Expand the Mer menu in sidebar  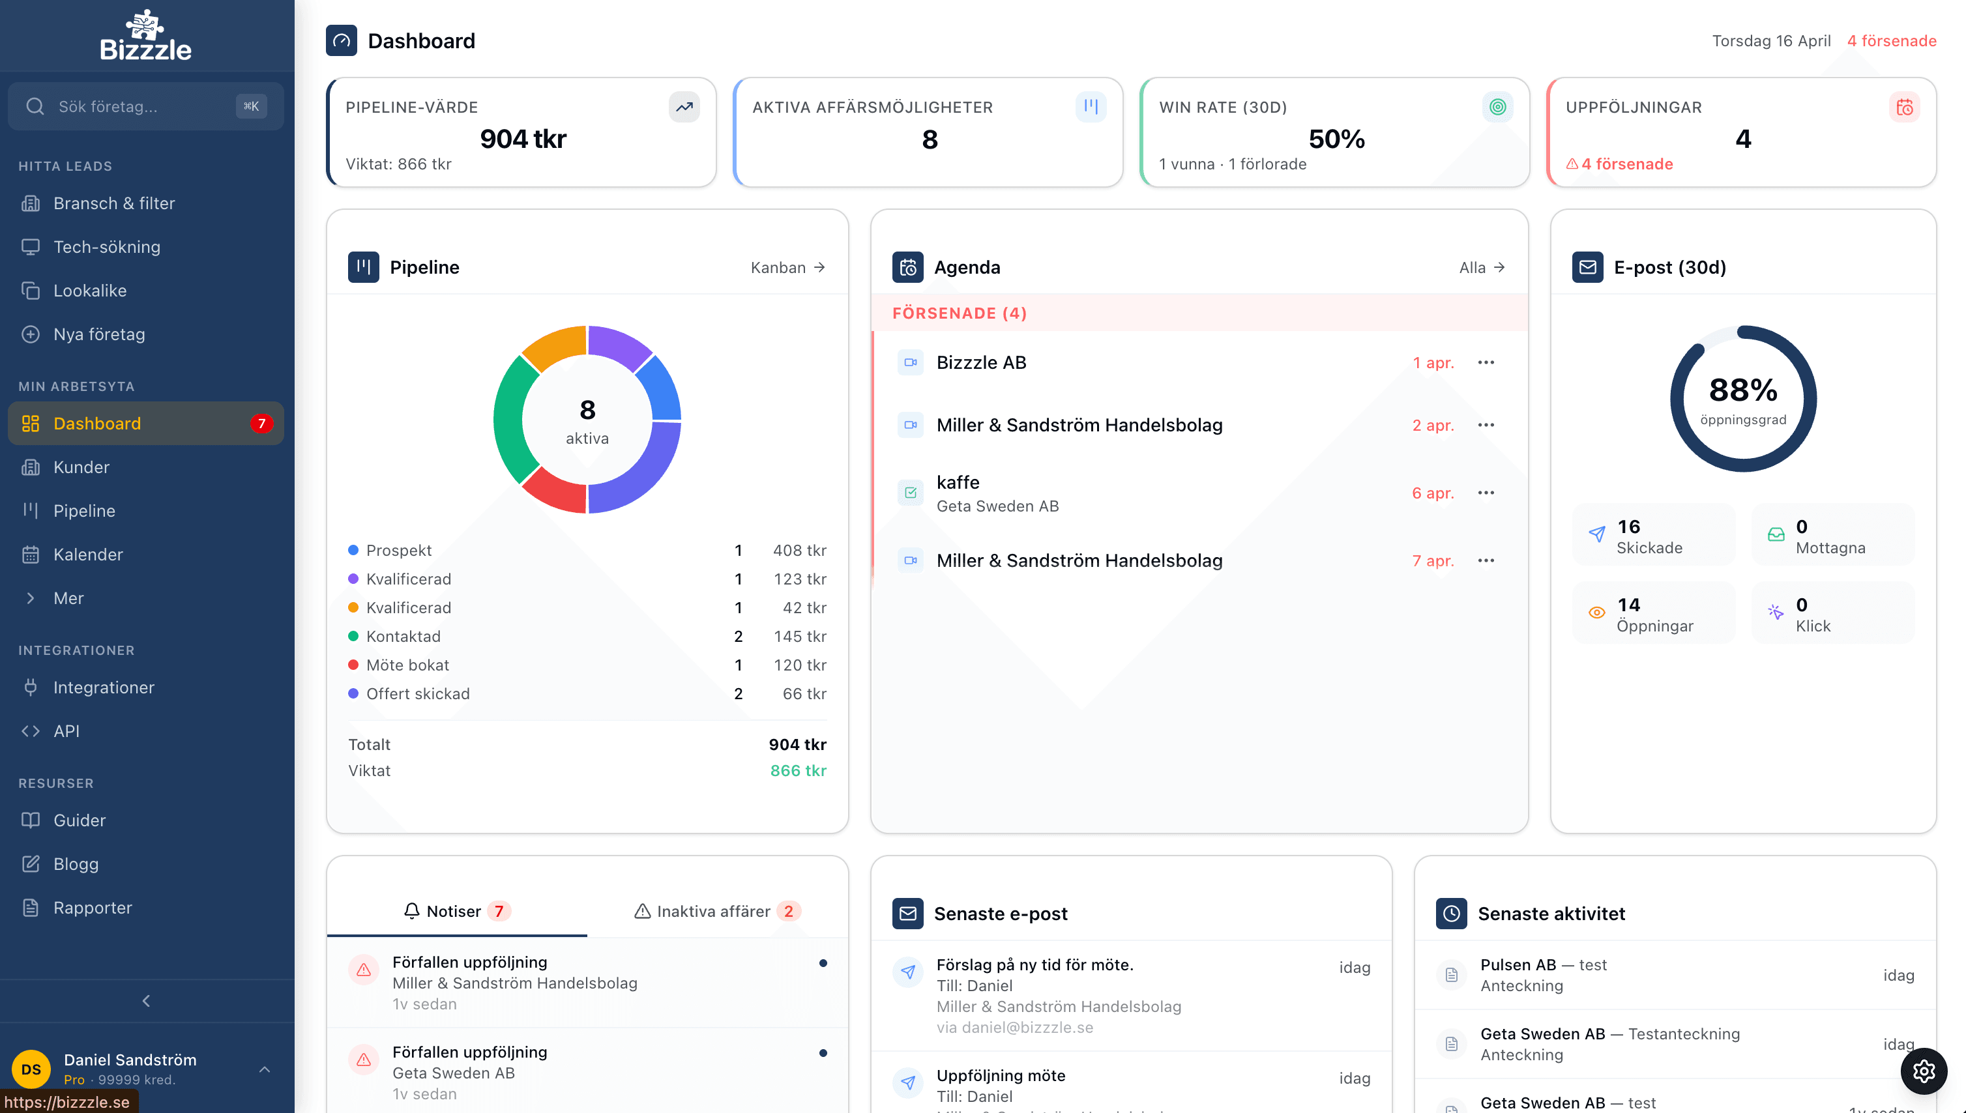pos(69,598)
